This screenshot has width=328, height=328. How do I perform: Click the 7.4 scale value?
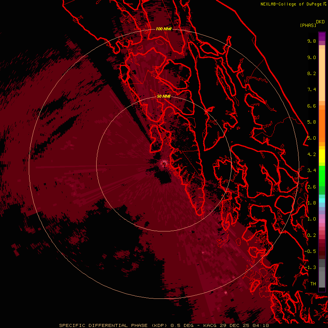click(312, 90)
